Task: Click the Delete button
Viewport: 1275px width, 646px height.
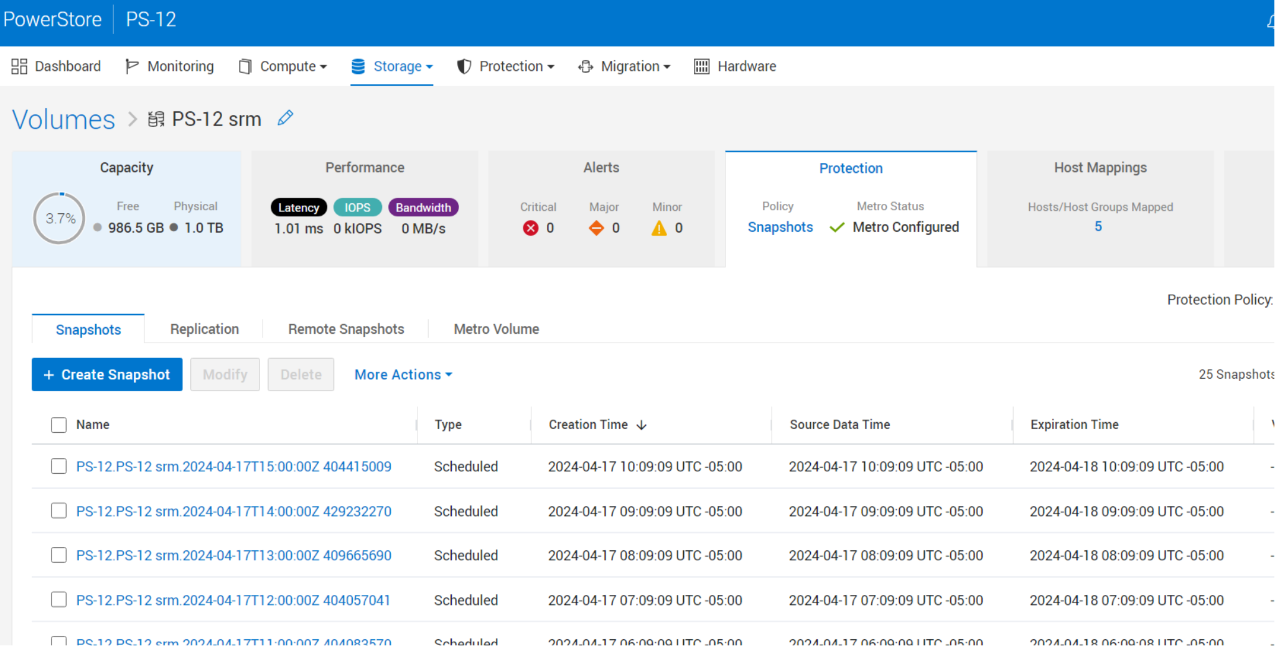Action: click(301, 375)
